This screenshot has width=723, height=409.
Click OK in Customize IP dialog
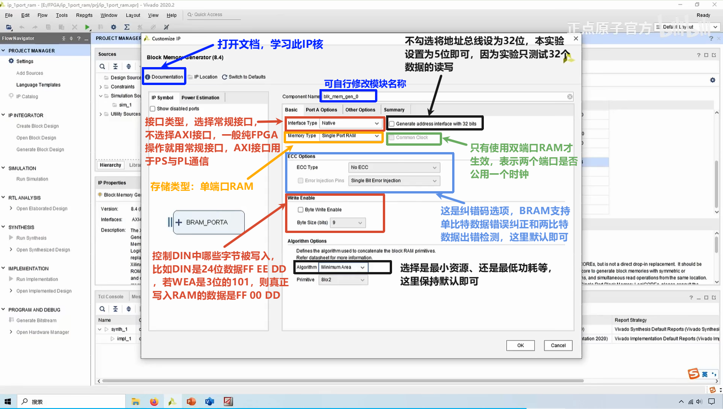pos(521,346)
